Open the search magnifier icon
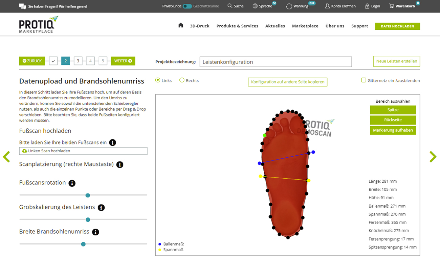 coord(230,6)
